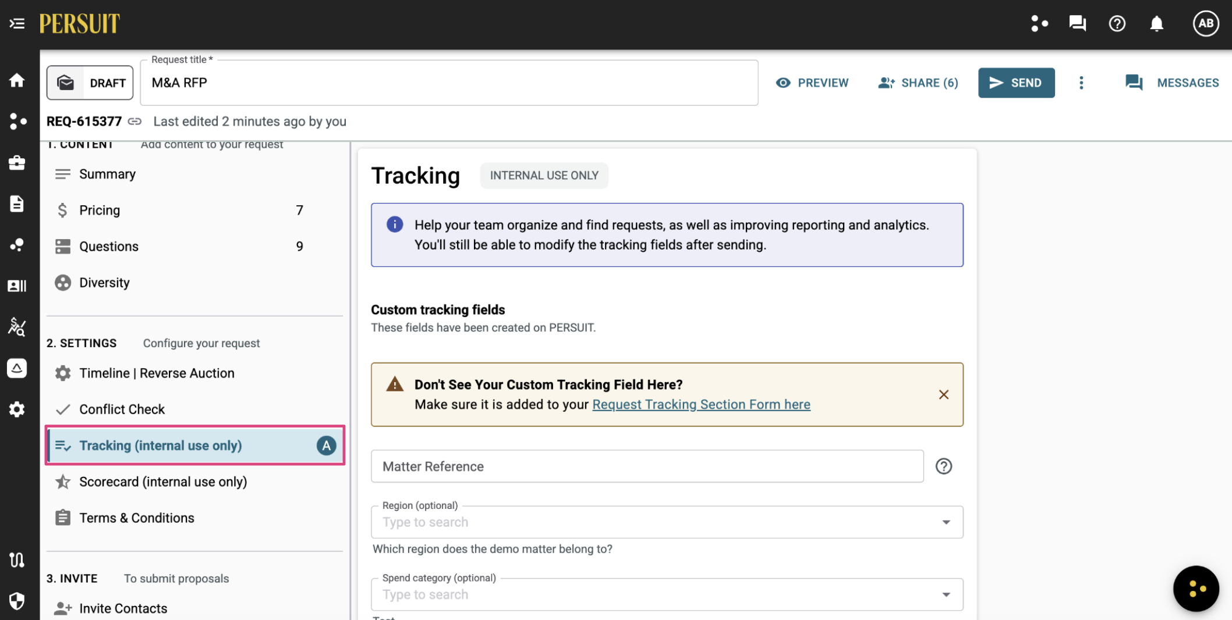Screen dimensions: 1232x620
Task: Show help for Matter Reference
Action: [x=944, y=466]
